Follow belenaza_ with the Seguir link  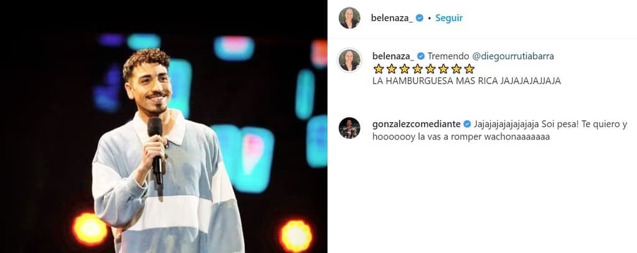tap(449, 18)
